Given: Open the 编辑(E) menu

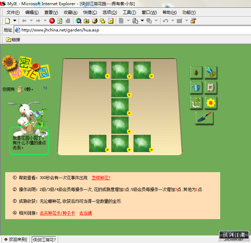Looking at the screenshot, I should (x=32, y=12).
